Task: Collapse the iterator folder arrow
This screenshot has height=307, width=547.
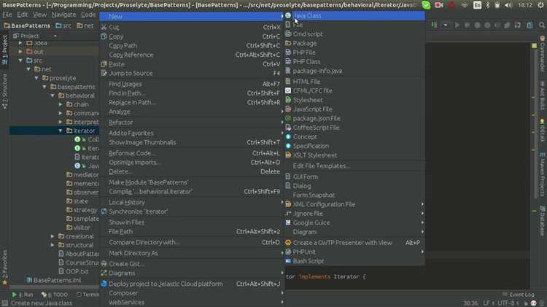Action: click(61, 131)
